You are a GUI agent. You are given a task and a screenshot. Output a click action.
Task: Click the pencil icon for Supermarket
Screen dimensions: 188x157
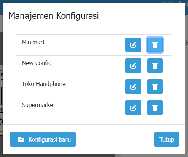click(x=133, y=108)
